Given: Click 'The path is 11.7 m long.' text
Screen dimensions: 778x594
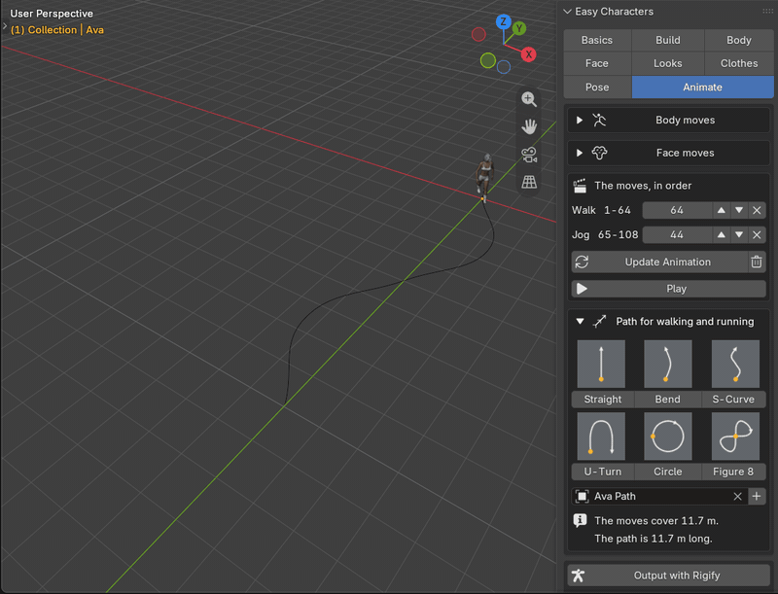Looking at the screenshot, I should 654,539.
